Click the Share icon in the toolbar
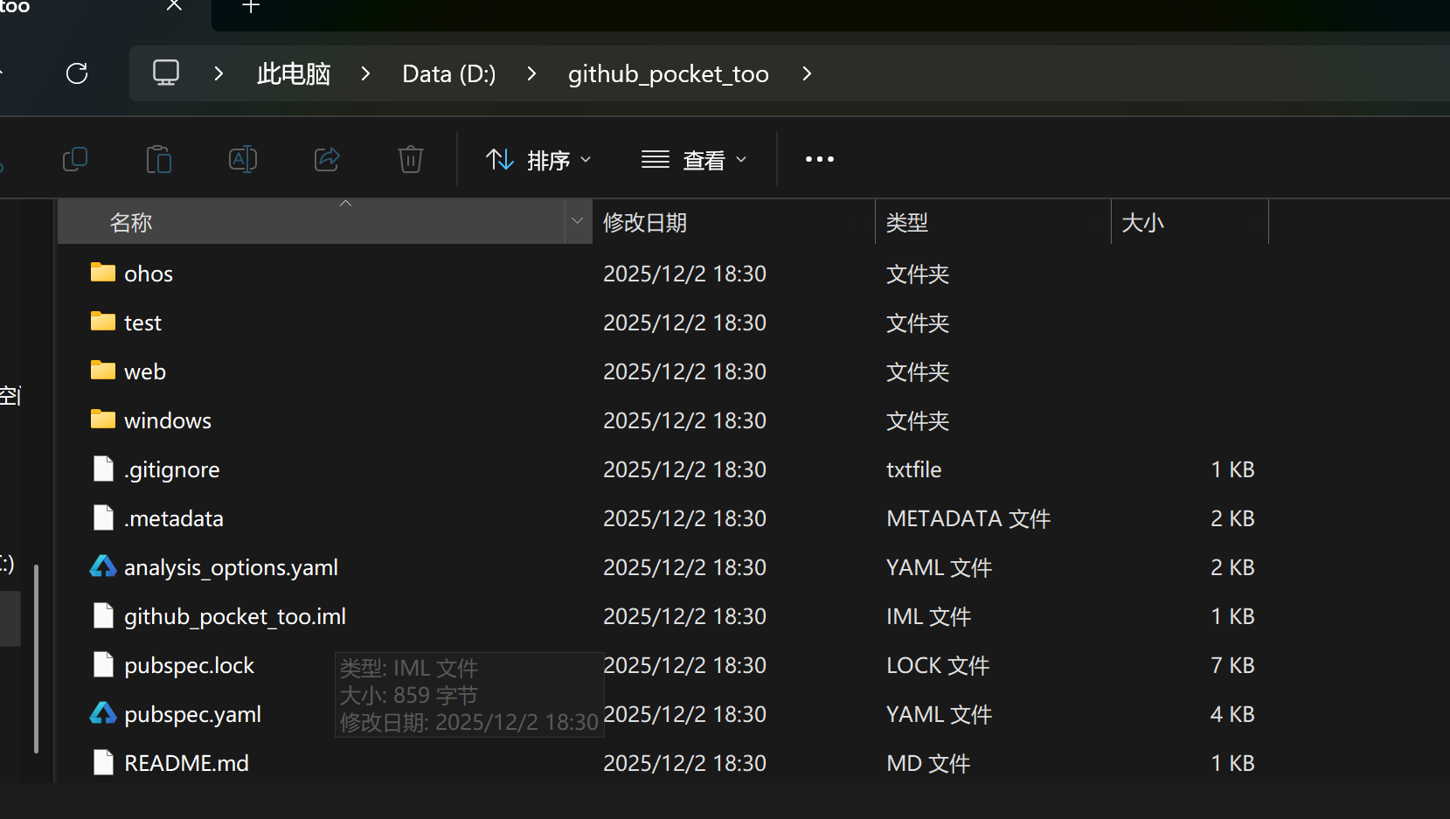The image size is (1450, 819). [x=326, y=159]
